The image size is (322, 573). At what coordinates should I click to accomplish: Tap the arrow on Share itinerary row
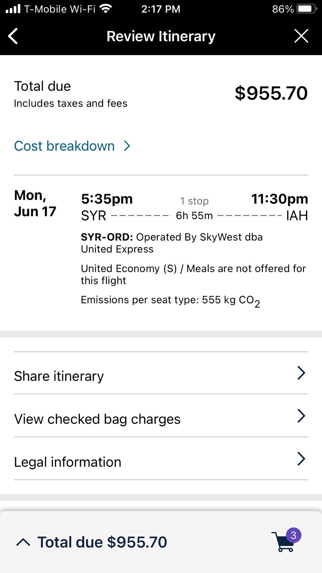301,373
